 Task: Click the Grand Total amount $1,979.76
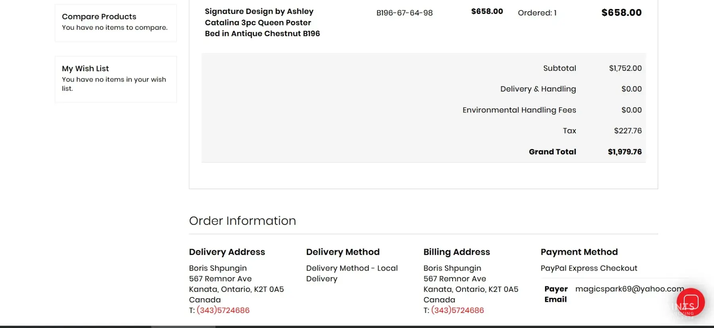point(624,152)
